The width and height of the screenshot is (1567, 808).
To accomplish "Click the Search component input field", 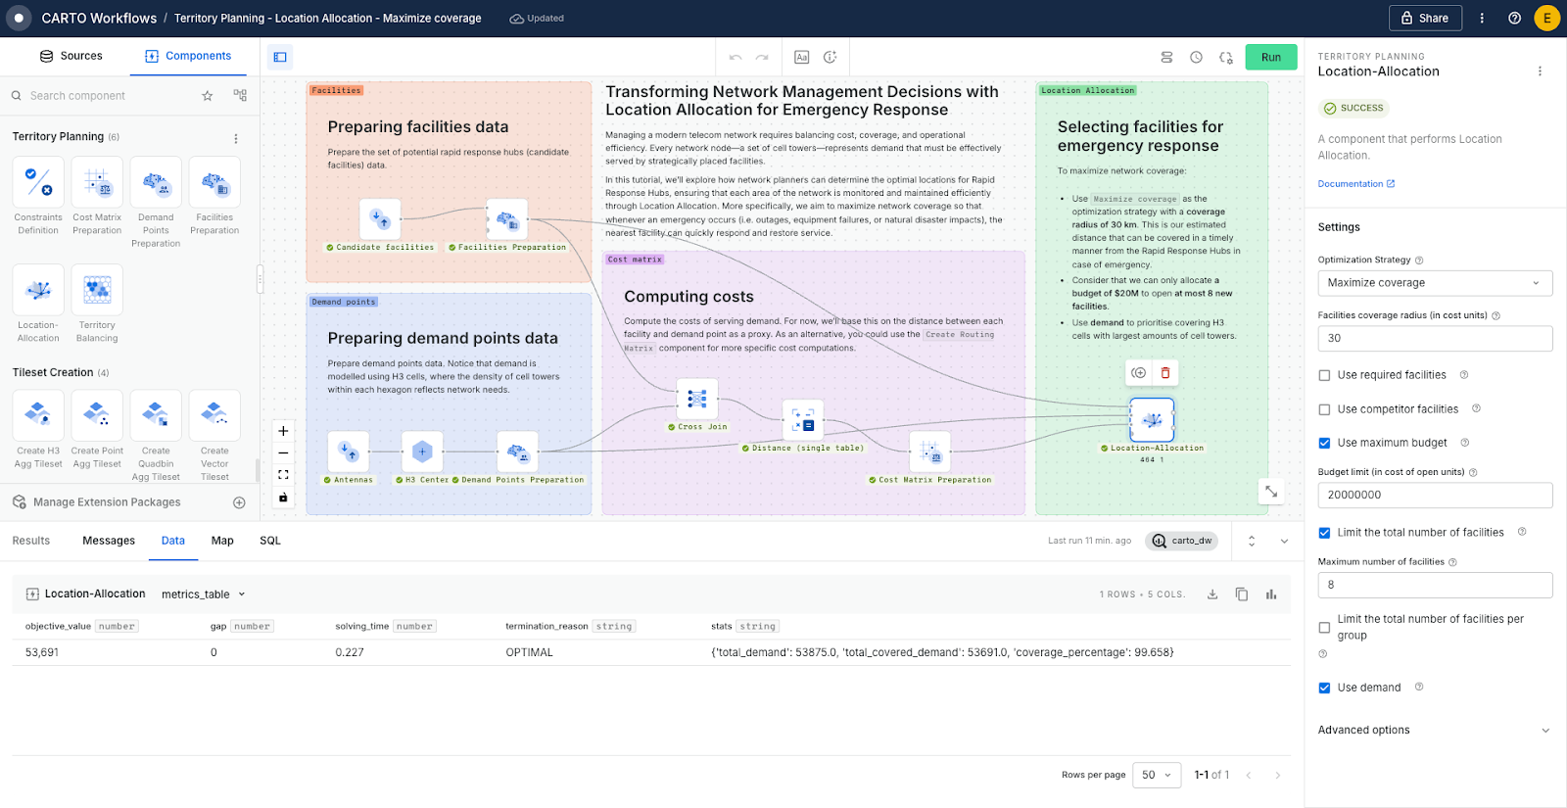I will point(108,96).
